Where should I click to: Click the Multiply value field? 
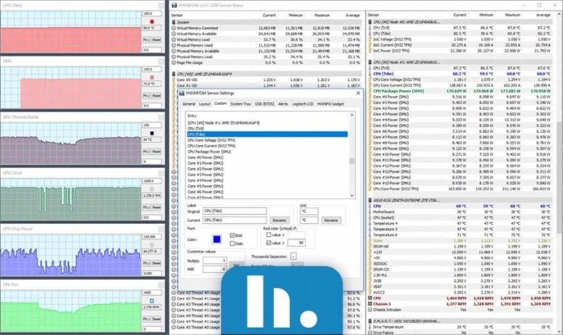click(x=215, y=261)
